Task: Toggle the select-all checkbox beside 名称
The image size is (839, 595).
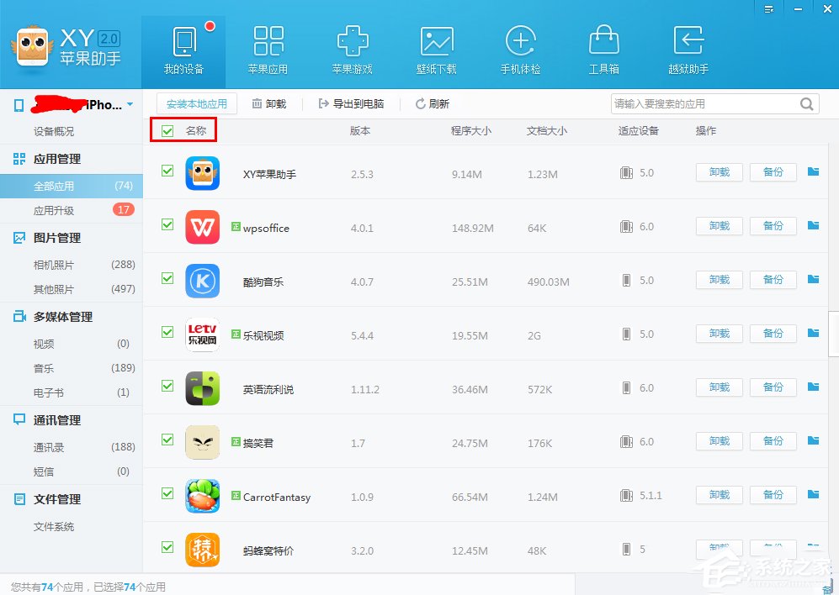Action: [166, 130]
